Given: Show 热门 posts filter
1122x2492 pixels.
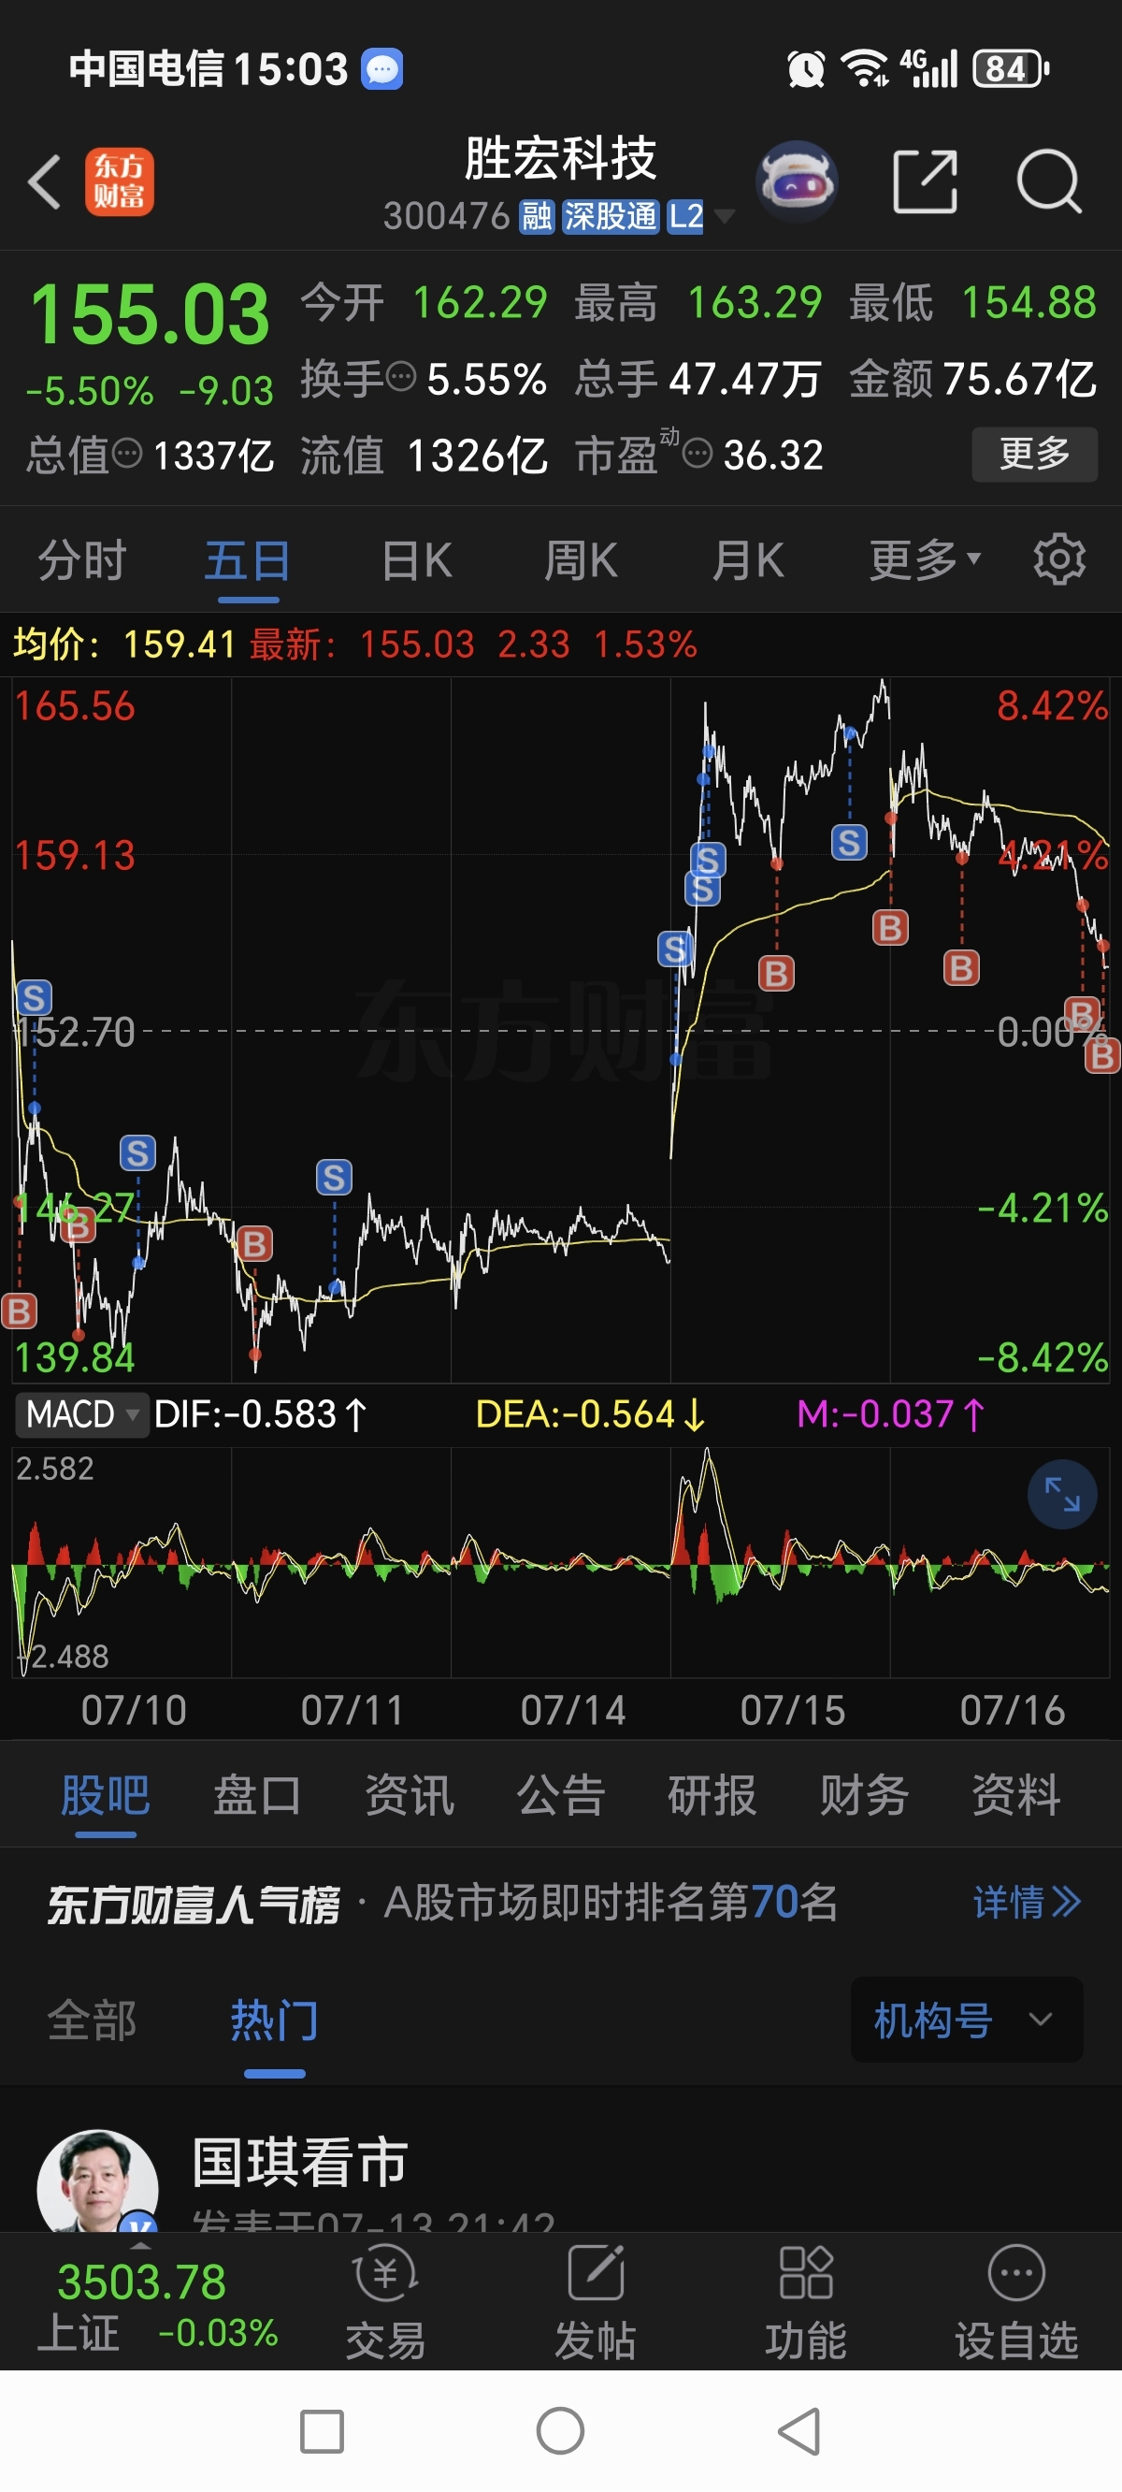Looking at the screenshot, I should click(275, 2021).
